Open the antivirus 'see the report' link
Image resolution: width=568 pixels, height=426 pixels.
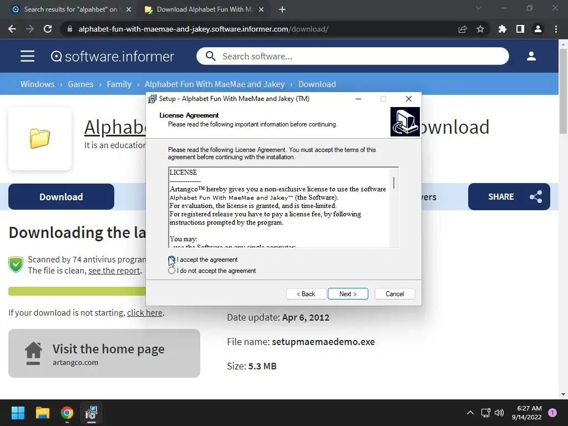click(114, 271)
